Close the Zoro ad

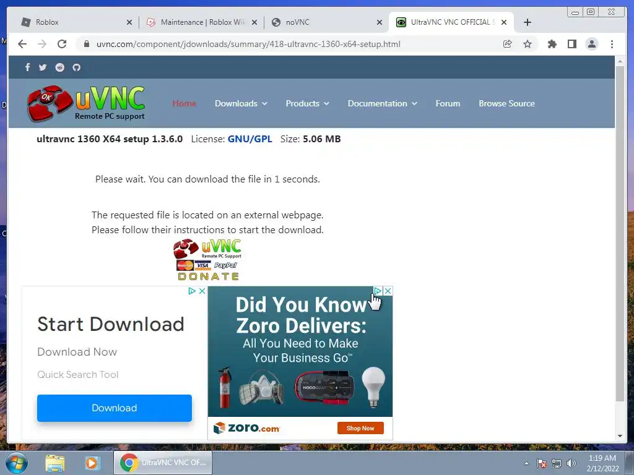point(388,291)
